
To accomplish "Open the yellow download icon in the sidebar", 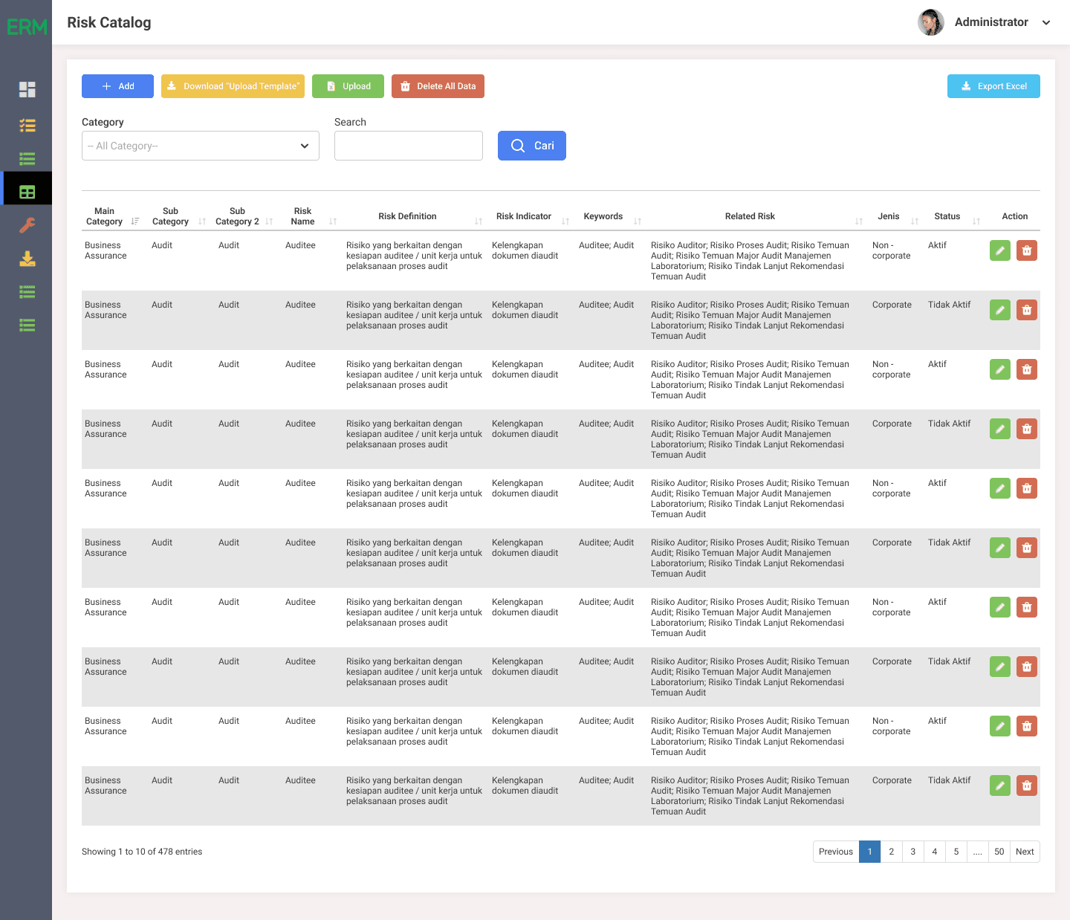I will (x=27, y=259).
